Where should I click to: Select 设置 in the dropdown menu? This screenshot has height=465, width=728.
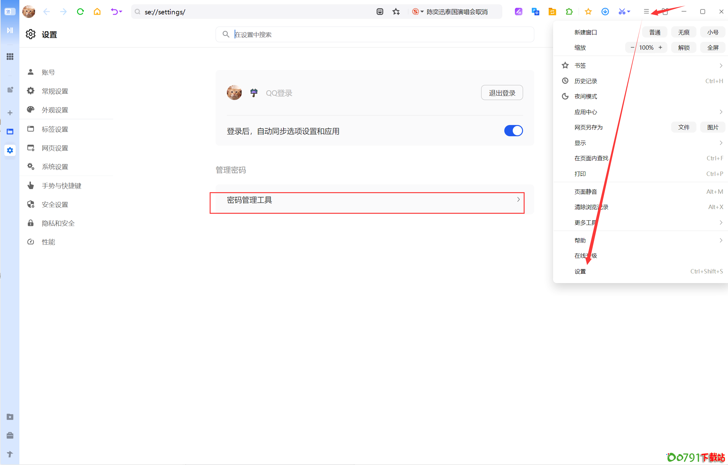580,271
